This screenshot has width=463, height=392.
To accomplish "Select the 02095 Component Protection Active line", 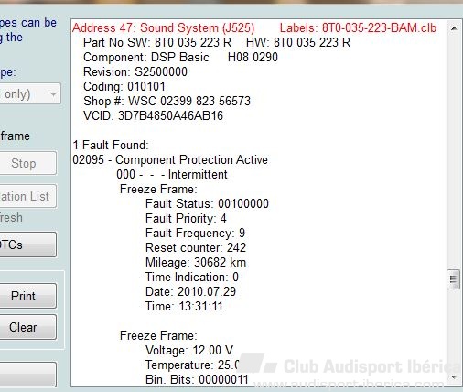I will [170, 159].
